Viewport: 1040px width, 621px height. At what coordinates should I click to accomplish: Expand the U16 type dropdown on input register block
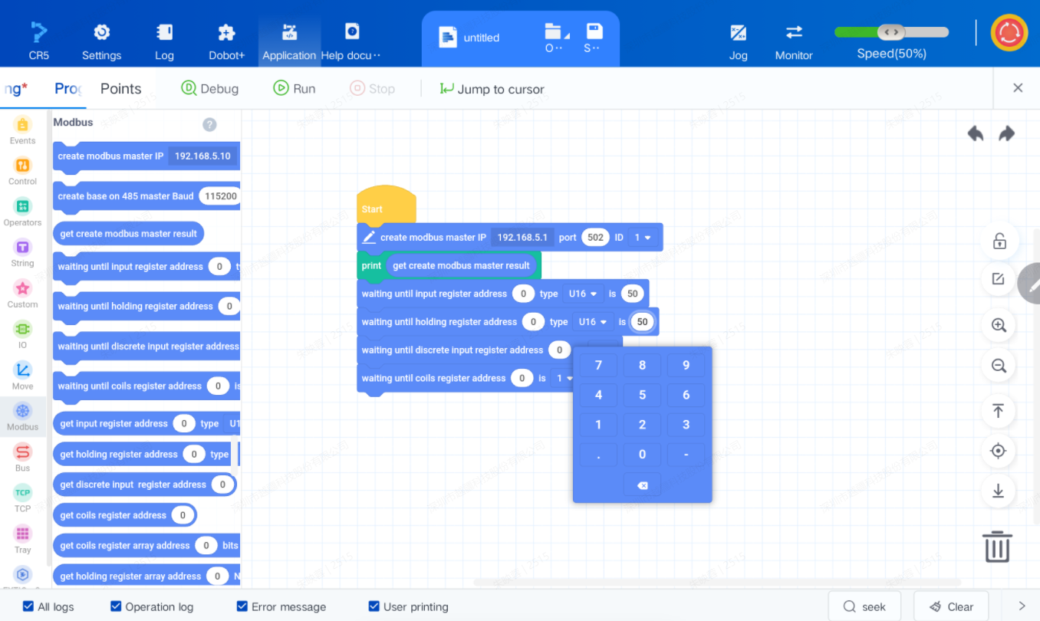tap(584, 293)
